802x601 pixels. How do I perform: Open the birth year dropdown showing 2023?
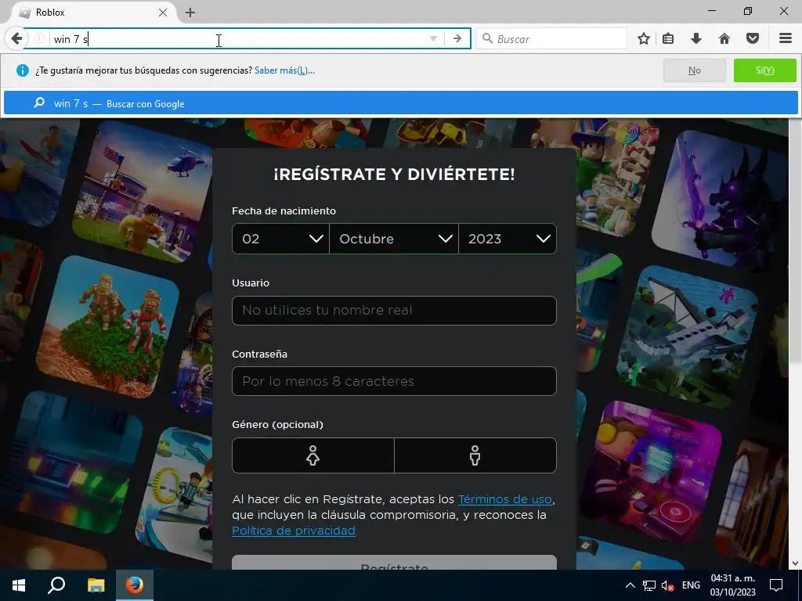pyautogui.click(x=508, y=239)
